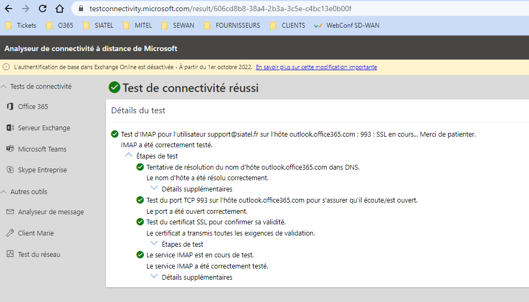This screenshot has width=529, height=302.
Task: Open 'En savoir plus sur cette modification importante' link
Action: (x=316, y=67)
